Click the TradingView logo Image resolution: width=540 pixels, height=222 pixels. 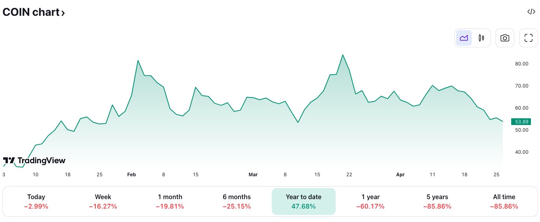pyautogui.click(x=34, y=160)
